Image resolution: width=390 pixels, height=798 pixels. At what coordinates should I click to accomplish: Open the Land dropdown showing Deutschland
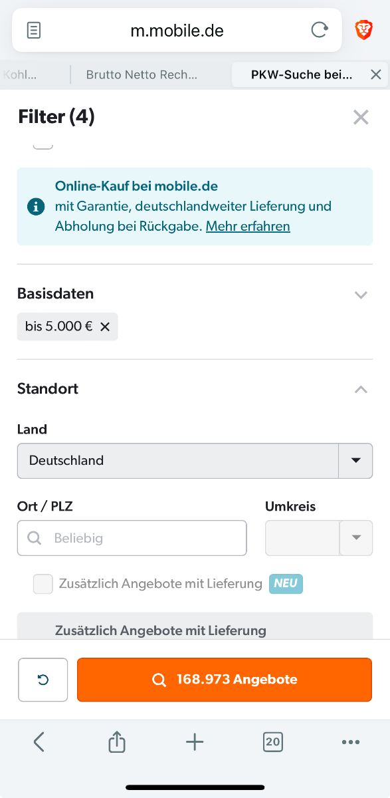click(x=195, y=461)
